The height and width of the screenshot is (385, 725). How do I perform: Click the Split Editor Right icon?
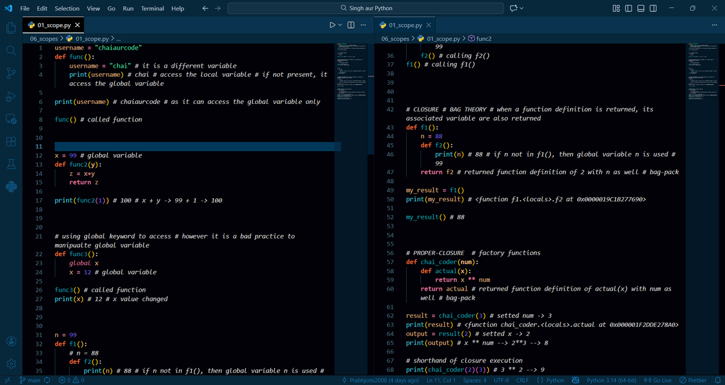pos(351,25)
